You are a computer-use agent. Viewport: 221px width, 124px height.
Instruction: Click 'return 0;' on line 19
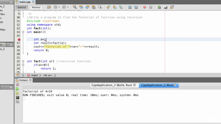click(x=41, y=50)
